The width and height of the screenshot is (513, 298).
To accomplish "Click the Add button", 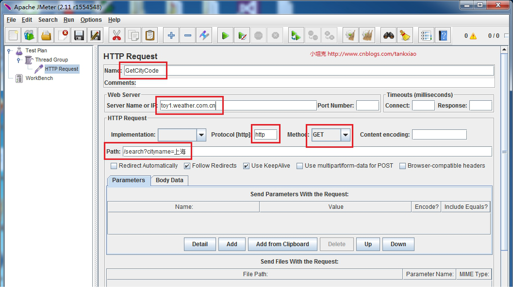I will [232, 244].
